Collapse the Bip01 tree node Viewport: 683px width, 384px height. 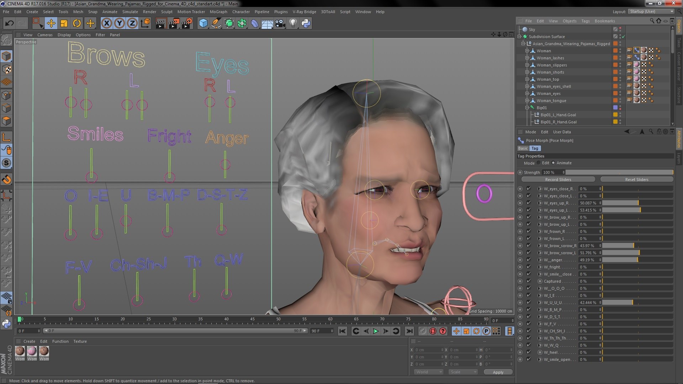[x=527, y=108]
